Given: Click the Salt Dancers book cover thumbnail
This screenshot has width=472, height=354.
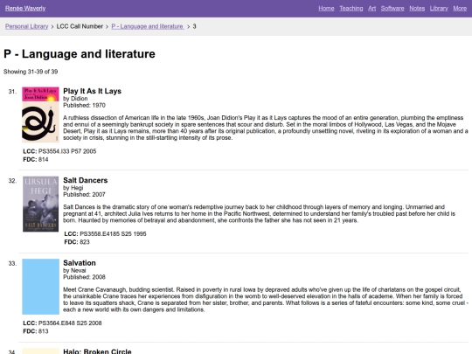Looking at the screenshot, I should coord(40,204).
